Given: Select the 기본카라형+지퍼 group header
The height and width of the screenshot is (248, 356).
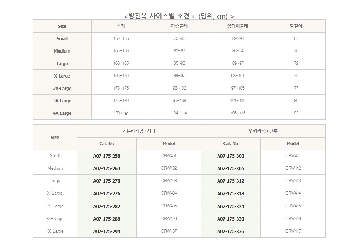Looking at the screenshot, I should (x=139, y=131).
